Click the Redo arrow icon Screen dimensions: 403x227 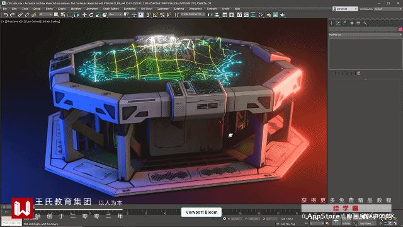(x=13, y=15)
